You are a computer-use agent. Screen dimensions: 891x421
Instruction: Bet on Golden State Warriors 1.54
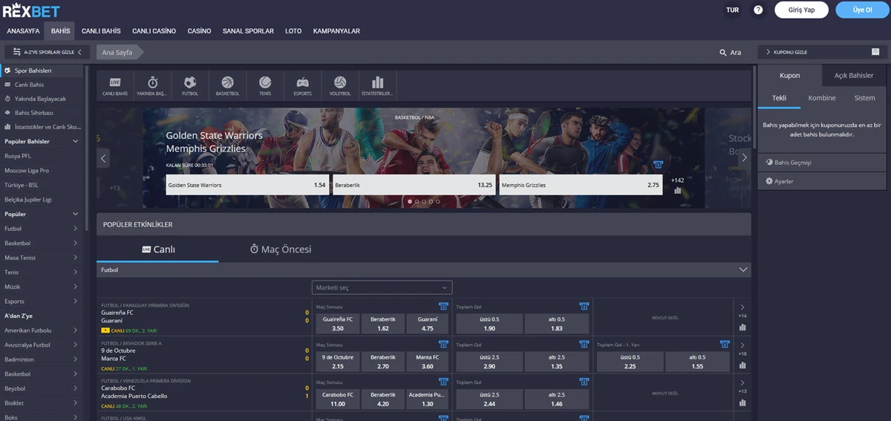tap(247, 185)
